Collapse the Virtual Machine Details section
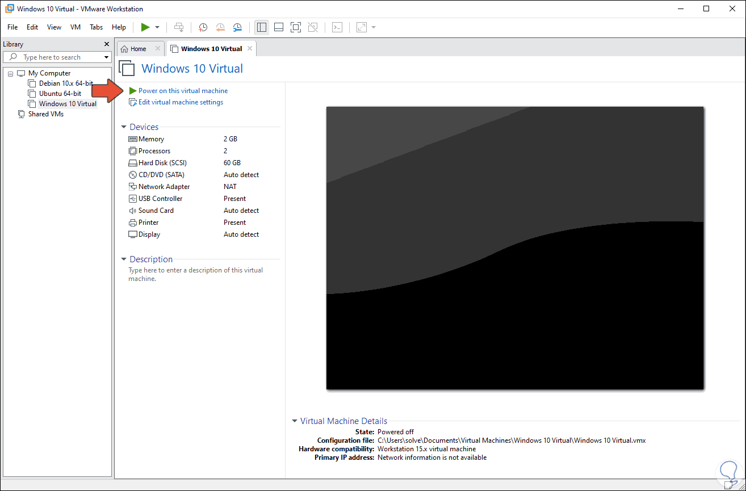The width and height of the screenshot is (746, 491). point(294,421)
